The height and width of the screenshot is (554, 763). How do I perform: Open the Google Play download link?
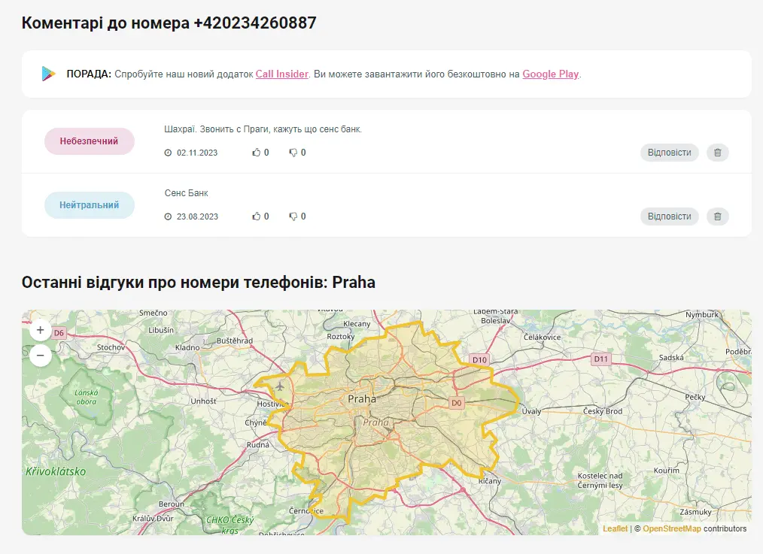[x=550, y=74]
